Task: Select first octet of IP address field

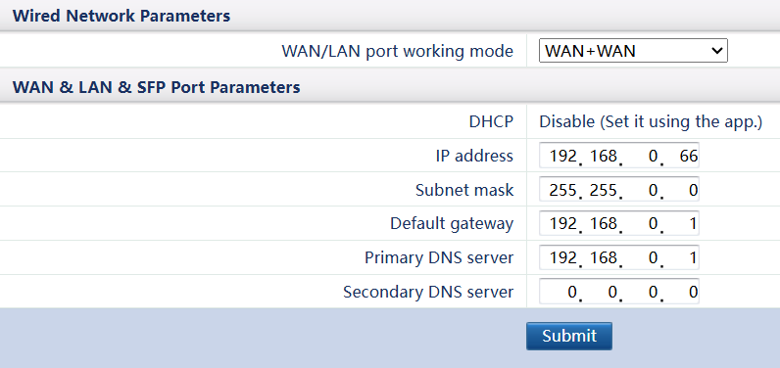Action: coord(560,157)
